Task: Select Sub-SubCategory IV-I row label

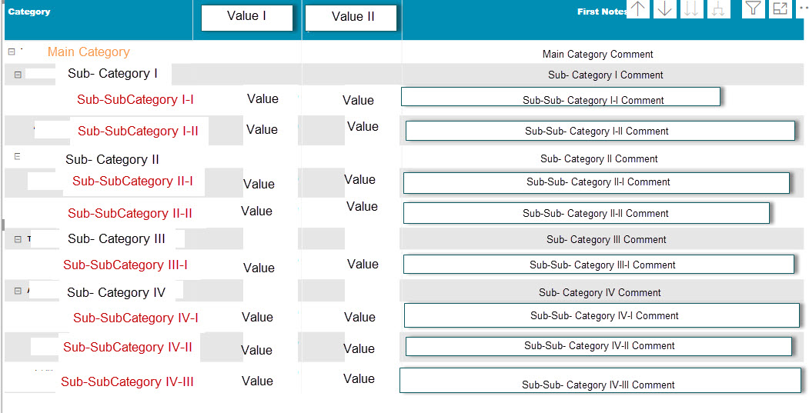Action: 135,318
